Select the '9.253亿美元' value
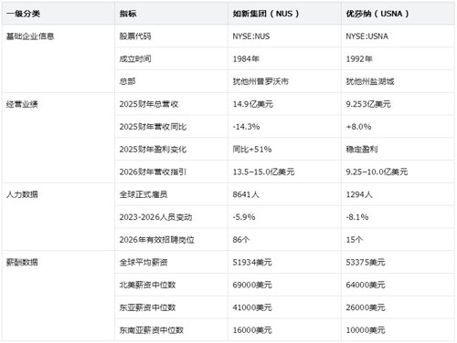457x343 pixels. click(368, 104)
